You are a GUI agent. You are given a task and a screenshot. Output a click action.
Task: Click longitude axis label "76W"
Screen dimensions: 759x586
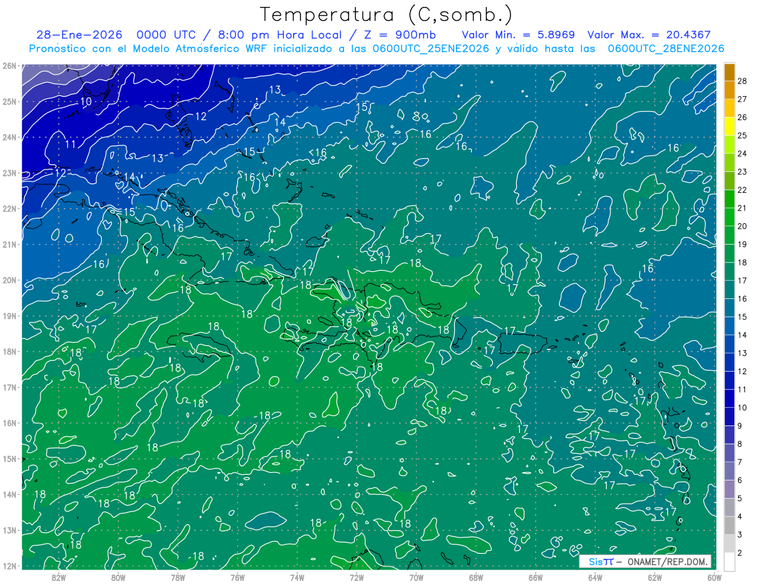click(x=238, y=577)
